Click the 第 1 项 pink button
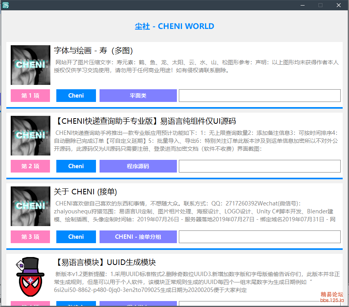 click(x=30, y=96)
